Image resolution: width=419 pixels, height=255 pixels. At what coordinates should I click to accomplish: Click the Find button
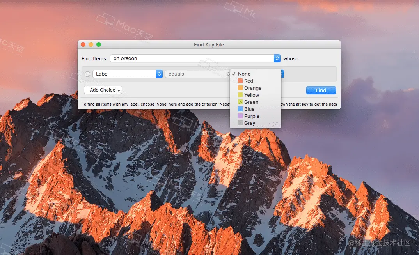click(321, 90)
